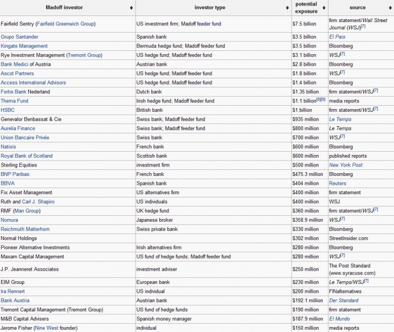
Task: Select the 'Japanese broker' investor type cell
Action: pos(214,220)
